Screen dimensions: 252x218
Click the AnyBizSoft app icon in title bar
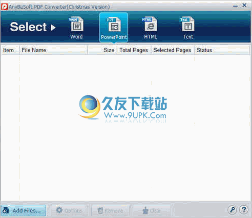[4, 7]
